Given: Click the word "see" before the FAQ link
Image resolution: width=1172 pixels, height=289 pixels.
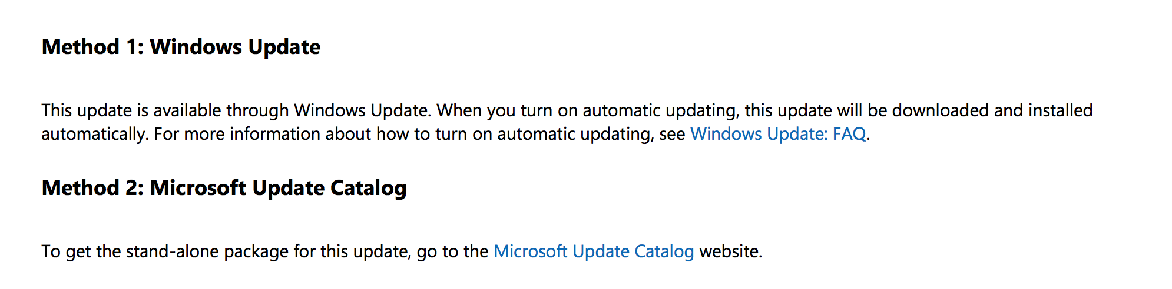Looking at the screenshot, I should tap(672, 134).
